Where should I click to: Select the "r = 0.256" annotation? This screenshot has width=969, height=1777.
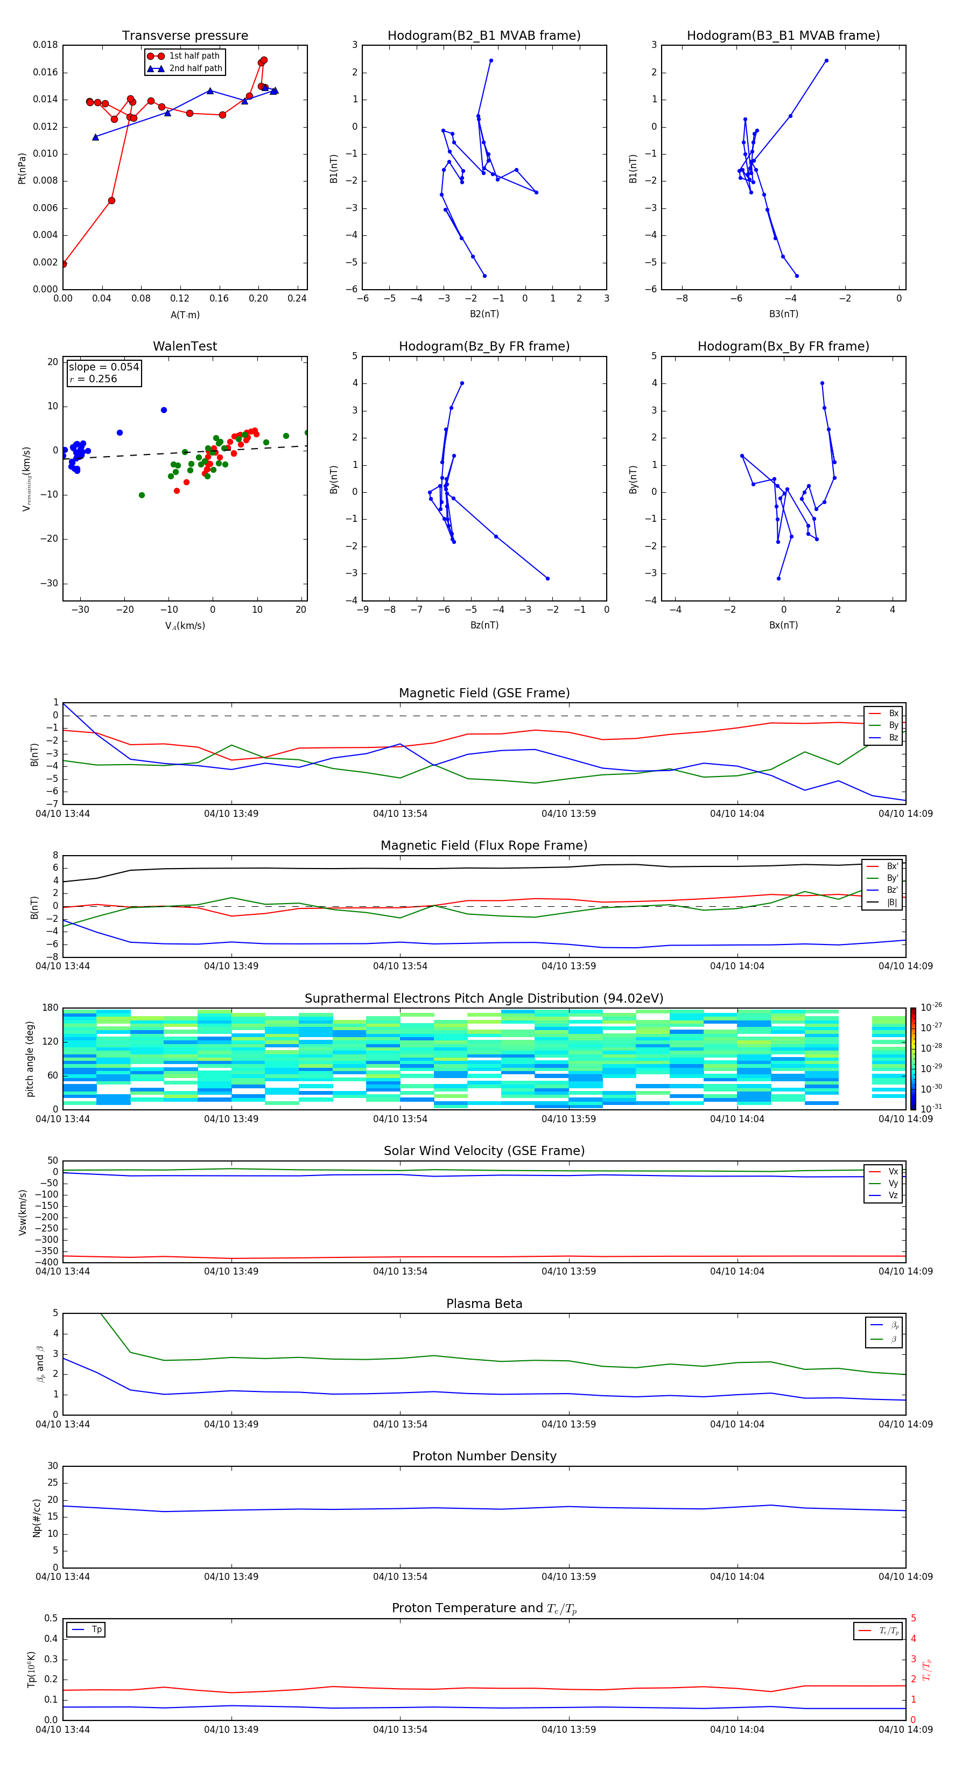(x=93, y=379)
